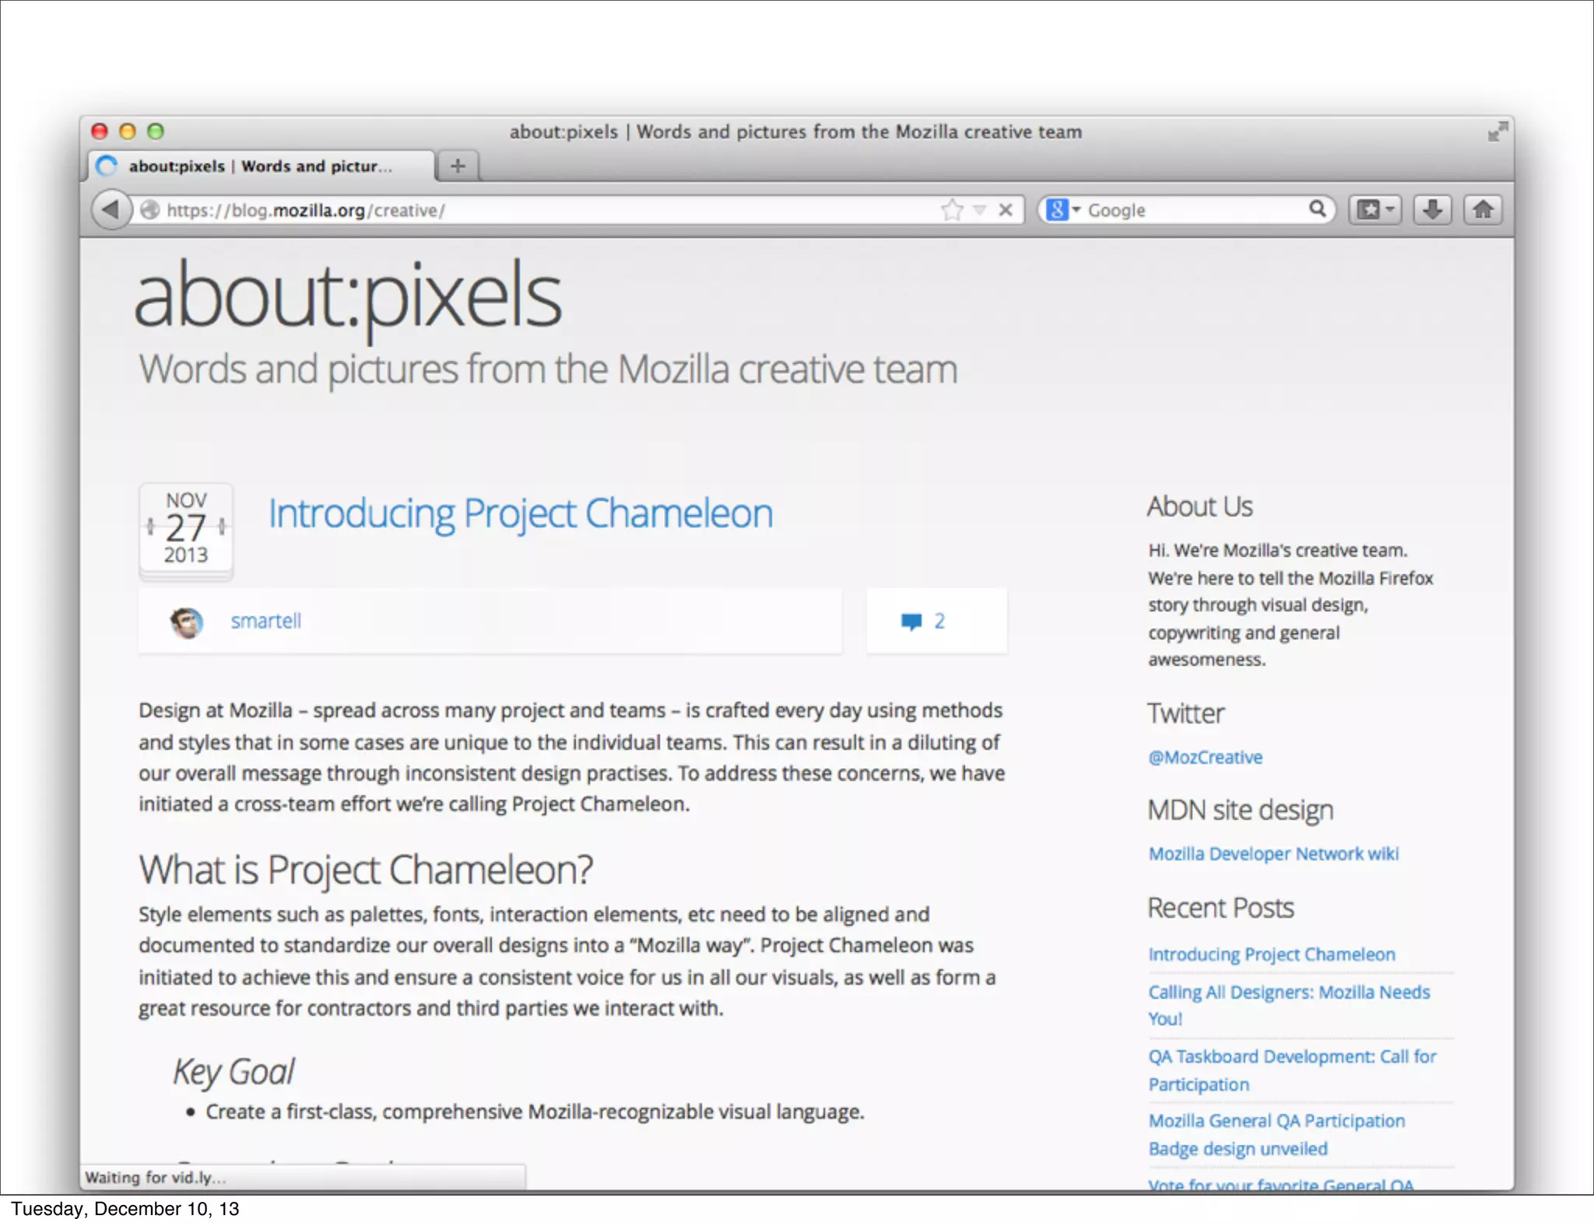The width and height of the screenshot is (1594, 1226).
Task: Select the about:pixels browser tab
Action: (x=261, y=166)
